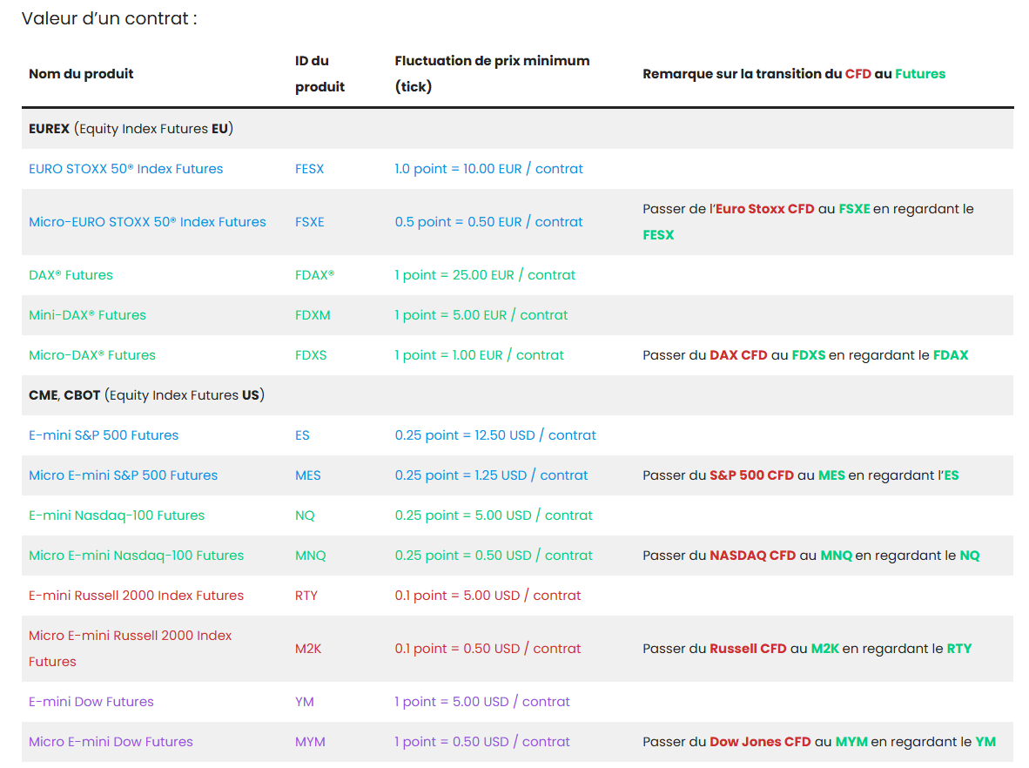Select the Micro E-mini Dow Futures link
The width and height of the screenshot is (1029, 768).
[111, 742]
